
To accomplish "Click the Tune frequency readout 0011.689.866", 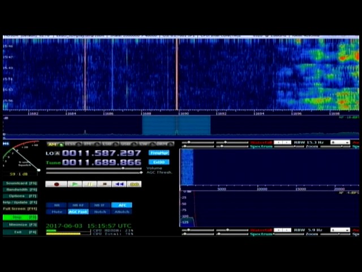I will 102,163.
